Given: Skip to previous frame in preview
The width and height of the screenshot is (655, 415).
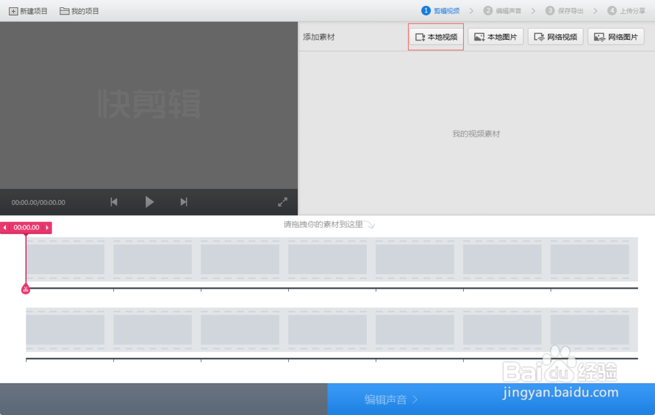Looking at the screenshot, I should click(113, 202).
